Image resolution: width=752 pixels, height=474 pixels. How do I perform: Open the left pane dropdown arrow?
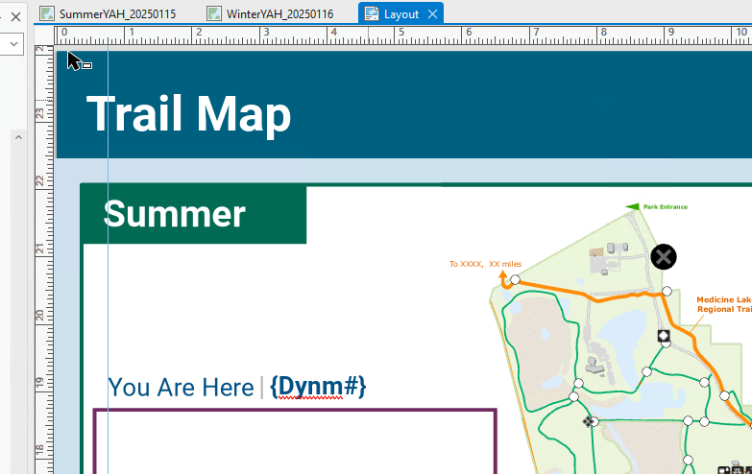point(13,44)
